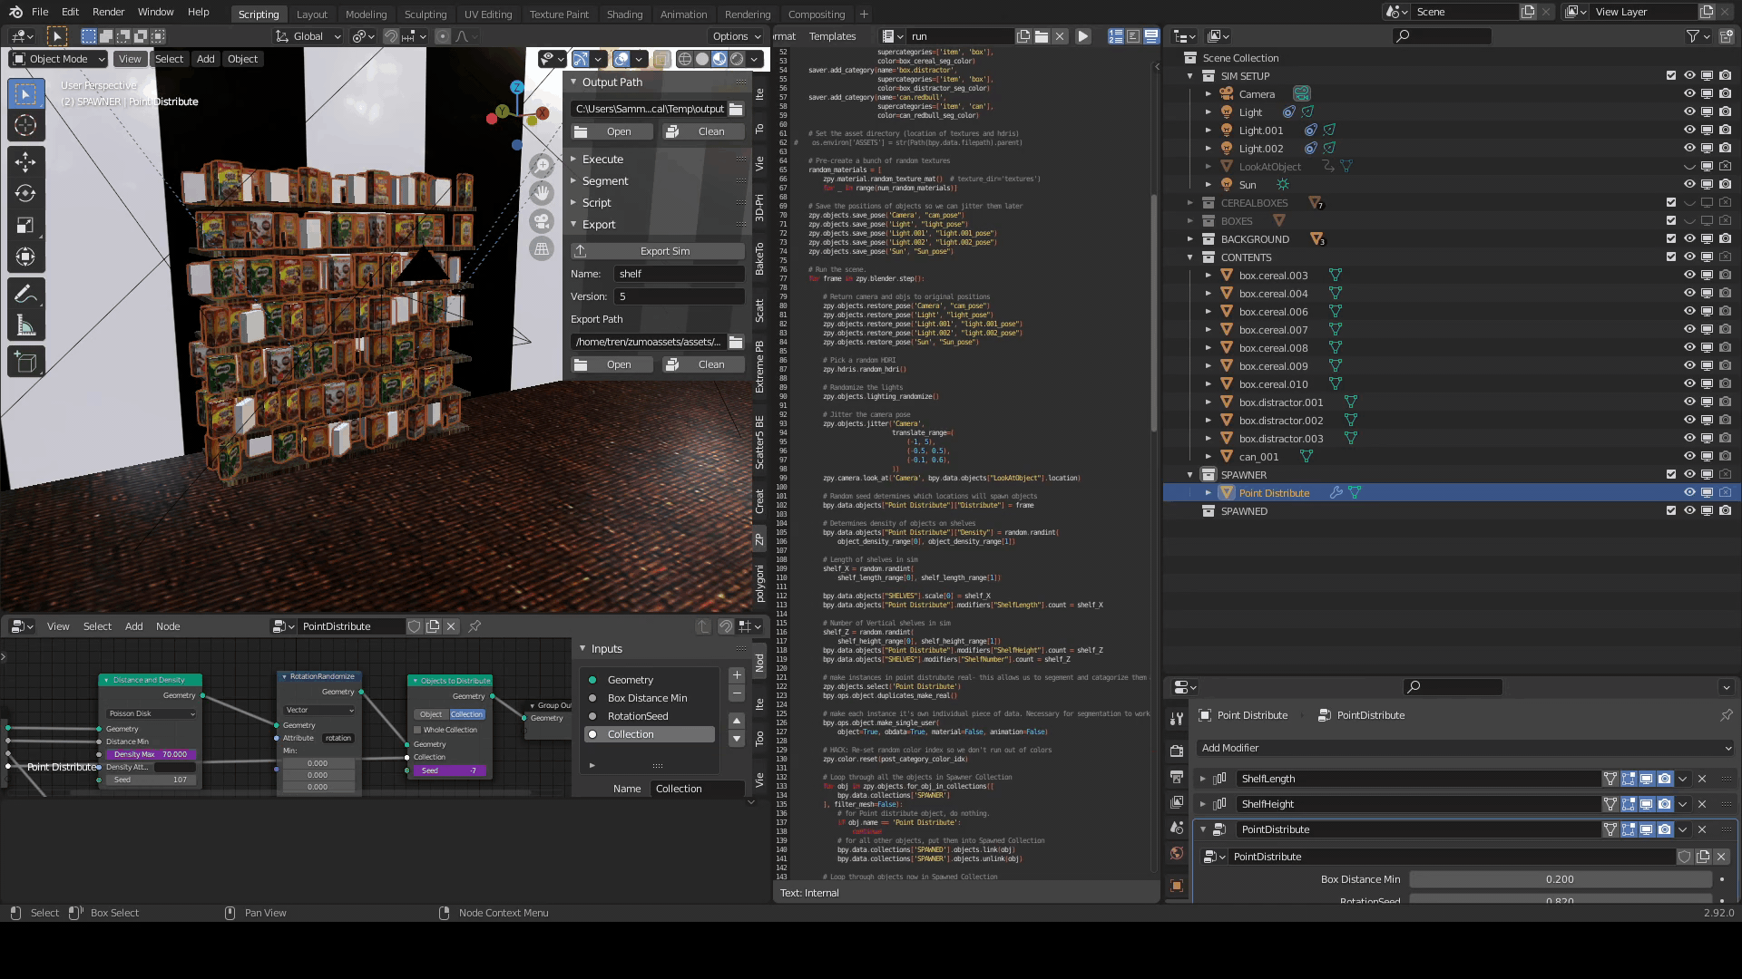Select the Move tool

coord(25,162)
